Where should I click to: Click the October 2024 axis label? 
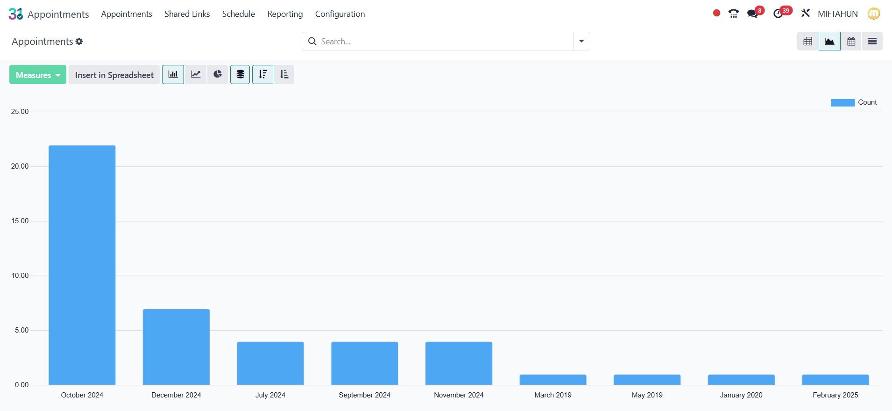[x=82, y=395]
